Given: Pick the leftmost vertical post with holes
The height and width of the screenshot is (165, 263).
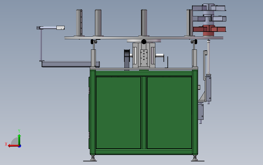Looking at the screenshot, I should point(79,23).
